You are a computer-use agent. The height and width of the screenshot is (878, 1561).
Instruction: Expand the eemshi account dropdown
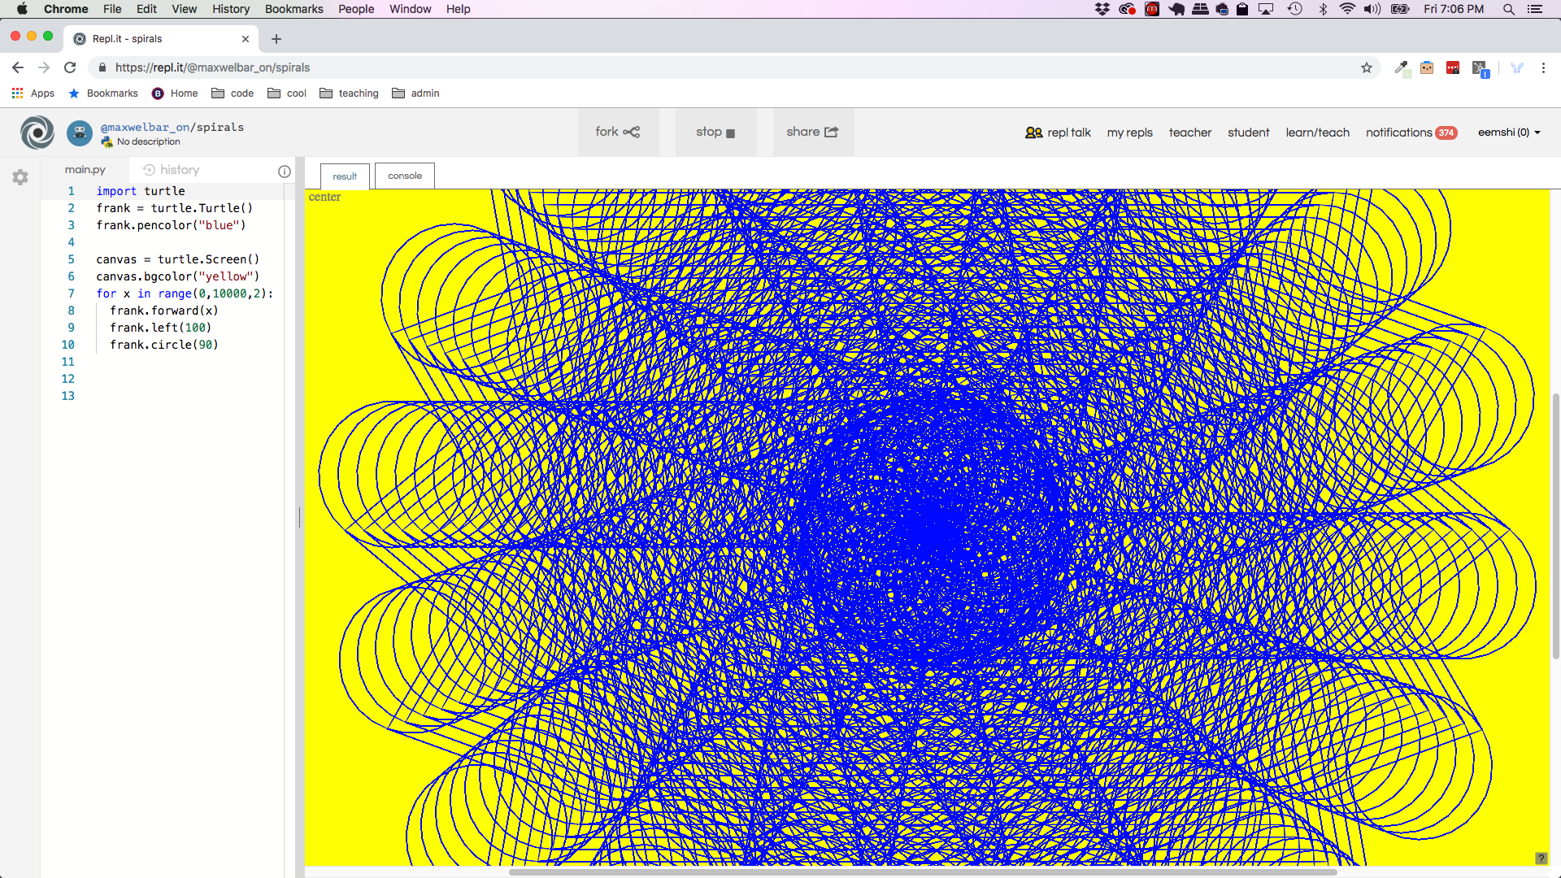1509,133
